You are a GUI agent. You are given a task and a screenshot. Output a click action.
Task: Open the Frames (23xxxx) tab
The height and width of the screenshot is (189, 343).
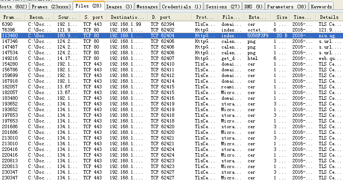(x=51, y=6)
